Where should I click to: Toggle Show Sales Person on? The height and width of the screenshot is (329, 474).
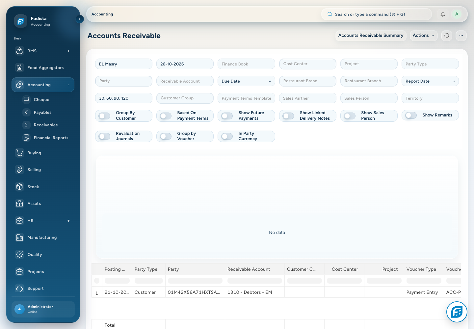pyautogui.click(x=350, y=116)
